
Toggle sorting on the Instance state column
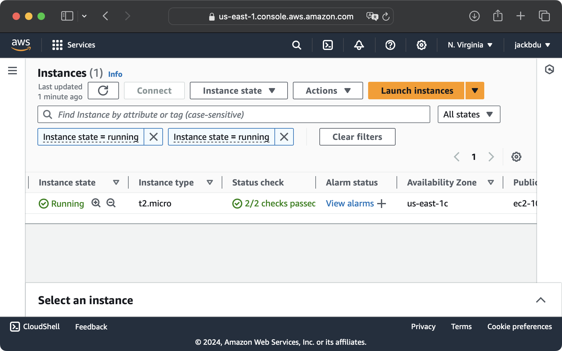click(116, 182)
